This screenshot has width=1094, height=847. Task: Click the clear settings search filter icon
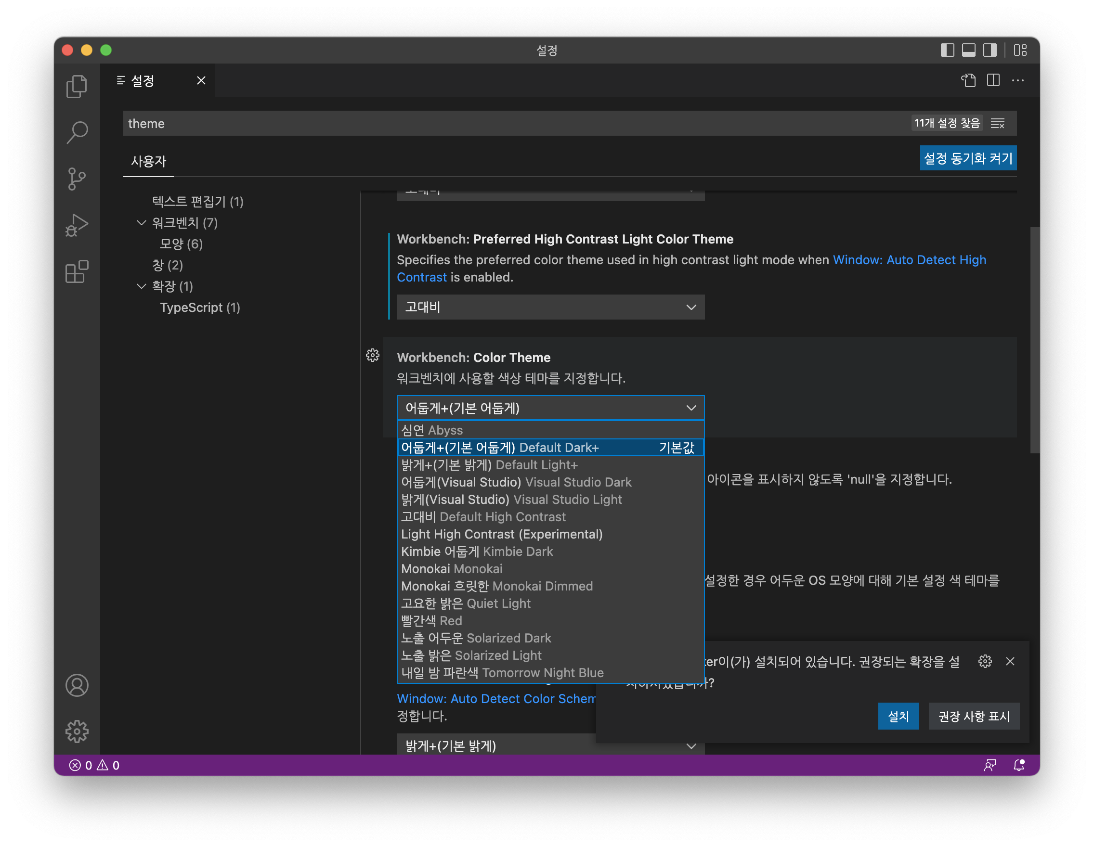click(997, 124)
